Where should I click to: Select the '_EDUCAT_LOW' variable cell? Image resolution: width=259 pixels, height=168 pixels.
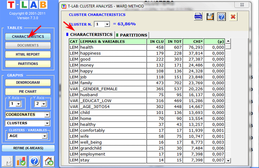(113, 101)
